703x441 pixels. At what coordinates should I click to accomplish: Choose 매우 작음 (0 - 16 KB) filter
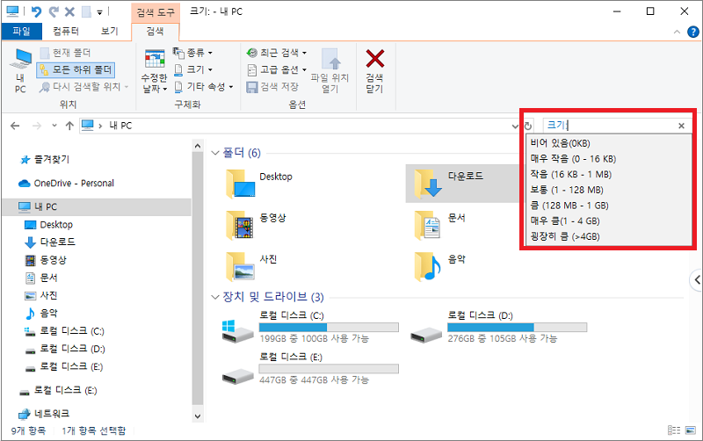(x=608, y=159)
